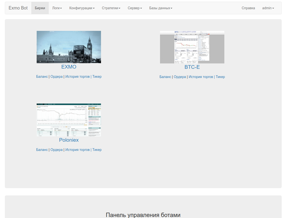Open Тикер under EXMO
Screen dimensions: 287x218
pos(97,77)
